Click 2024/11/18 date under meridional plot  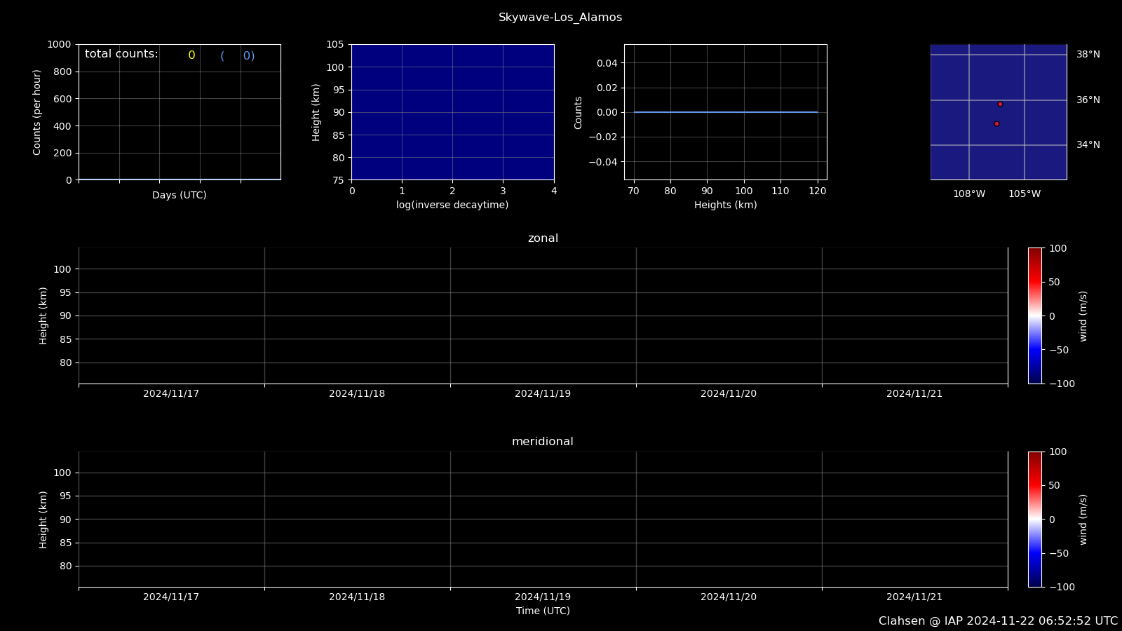[x=357, y=597]
